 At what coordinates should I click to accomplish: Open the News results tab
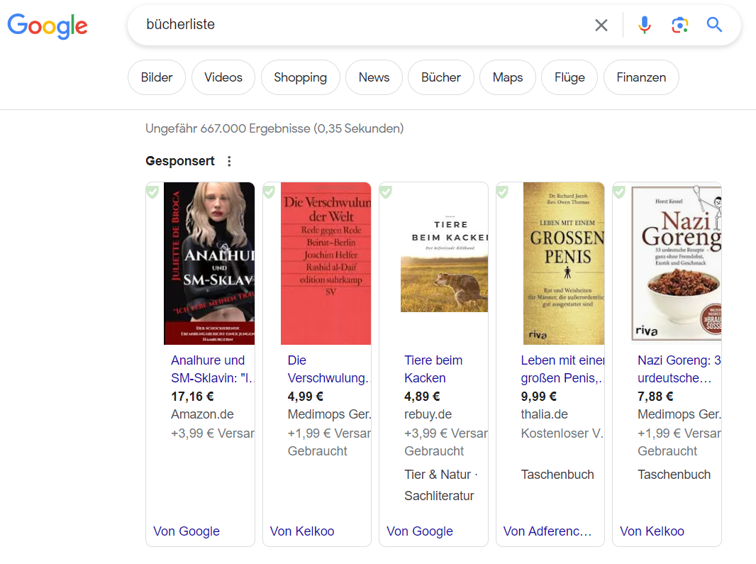[374, 77]
